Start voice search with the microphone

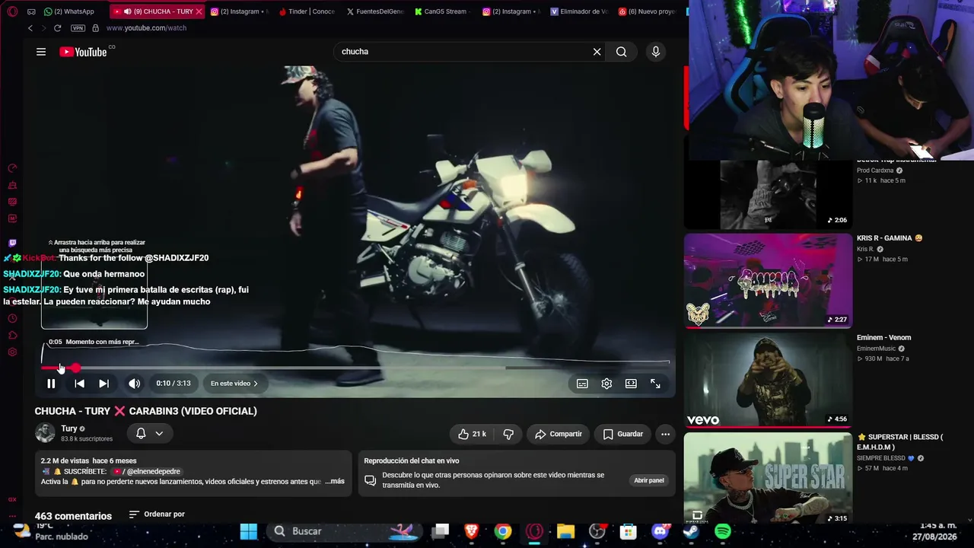click(656, 52)
